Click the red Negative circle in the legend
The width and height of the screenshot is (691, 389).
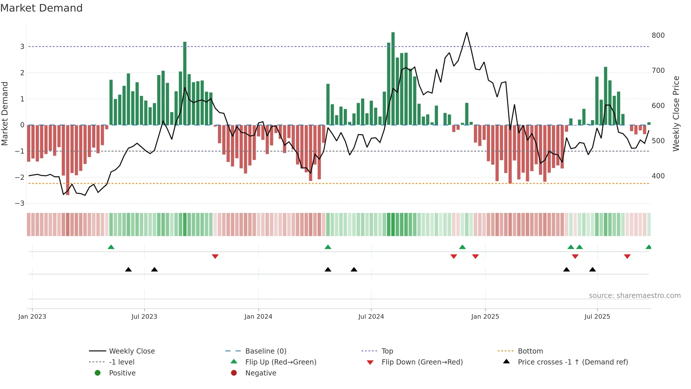click(x=234, y=373)
